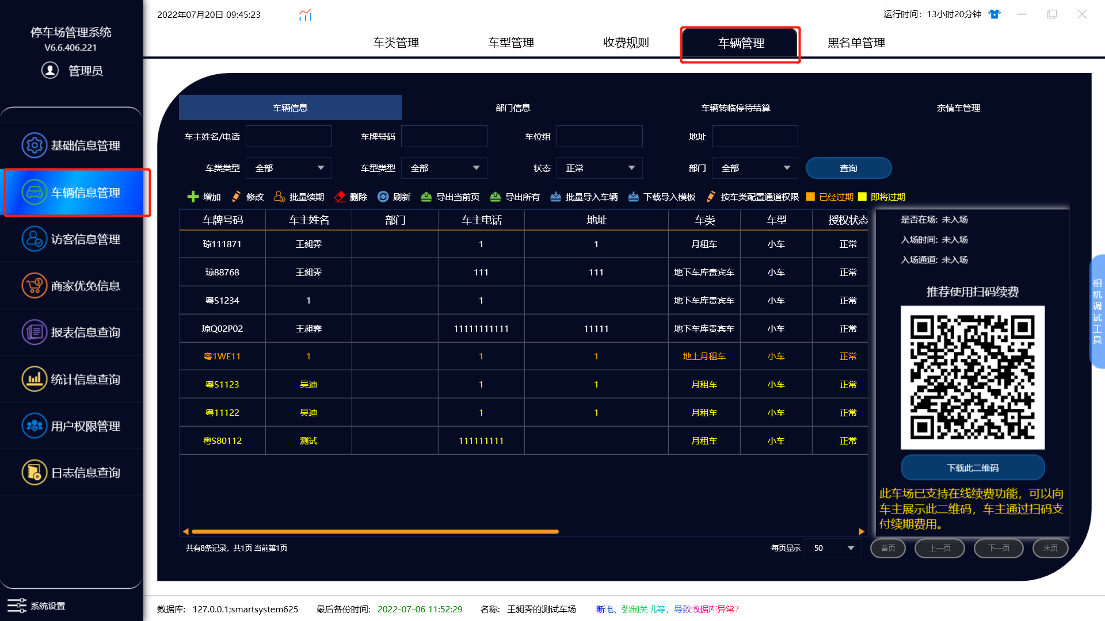Image resolution: width=1105 pixels, height=621 pixels.
Task: Open 商家优免信息 from the sidebar
Action: 71,286
